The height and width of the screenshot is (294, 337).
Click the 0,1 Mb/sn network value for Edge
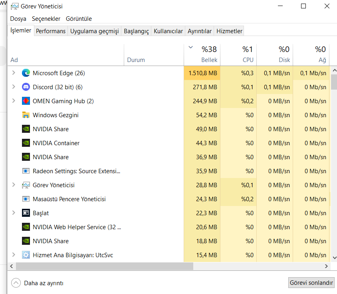click(x=313, y=73)
